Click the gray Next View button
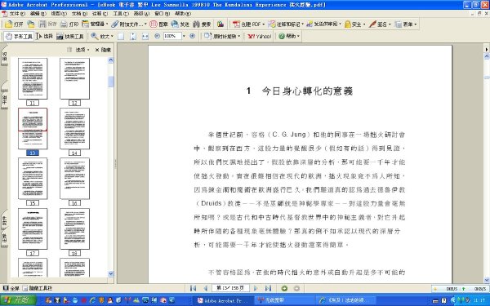 [296, 288]
